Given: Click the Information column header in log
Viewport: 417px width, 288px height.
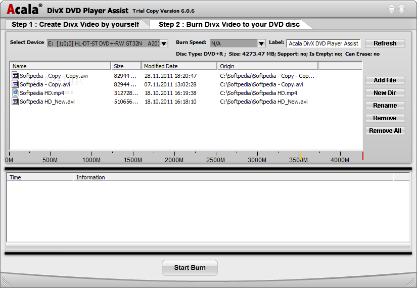Looking at the screenshot, I should [233, 177].
